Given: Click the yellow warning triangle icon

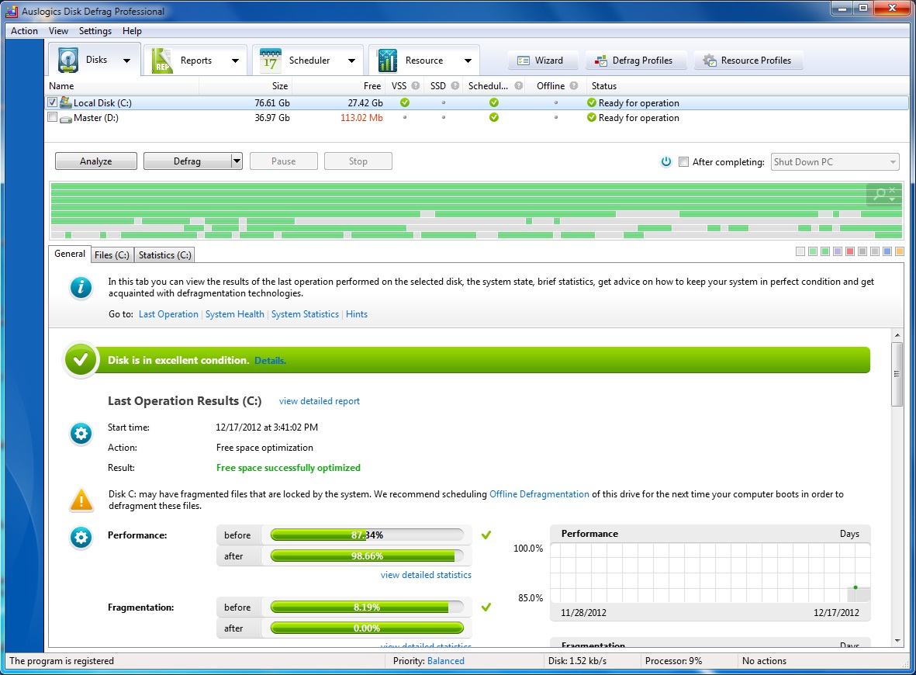Looking at the screenshot, I should (81, 500).
